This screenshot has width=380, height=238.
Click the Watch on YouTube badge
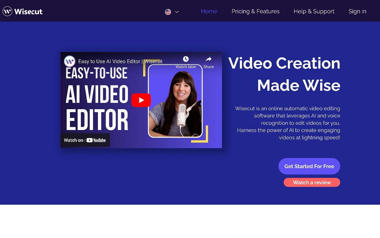[85, 140]
